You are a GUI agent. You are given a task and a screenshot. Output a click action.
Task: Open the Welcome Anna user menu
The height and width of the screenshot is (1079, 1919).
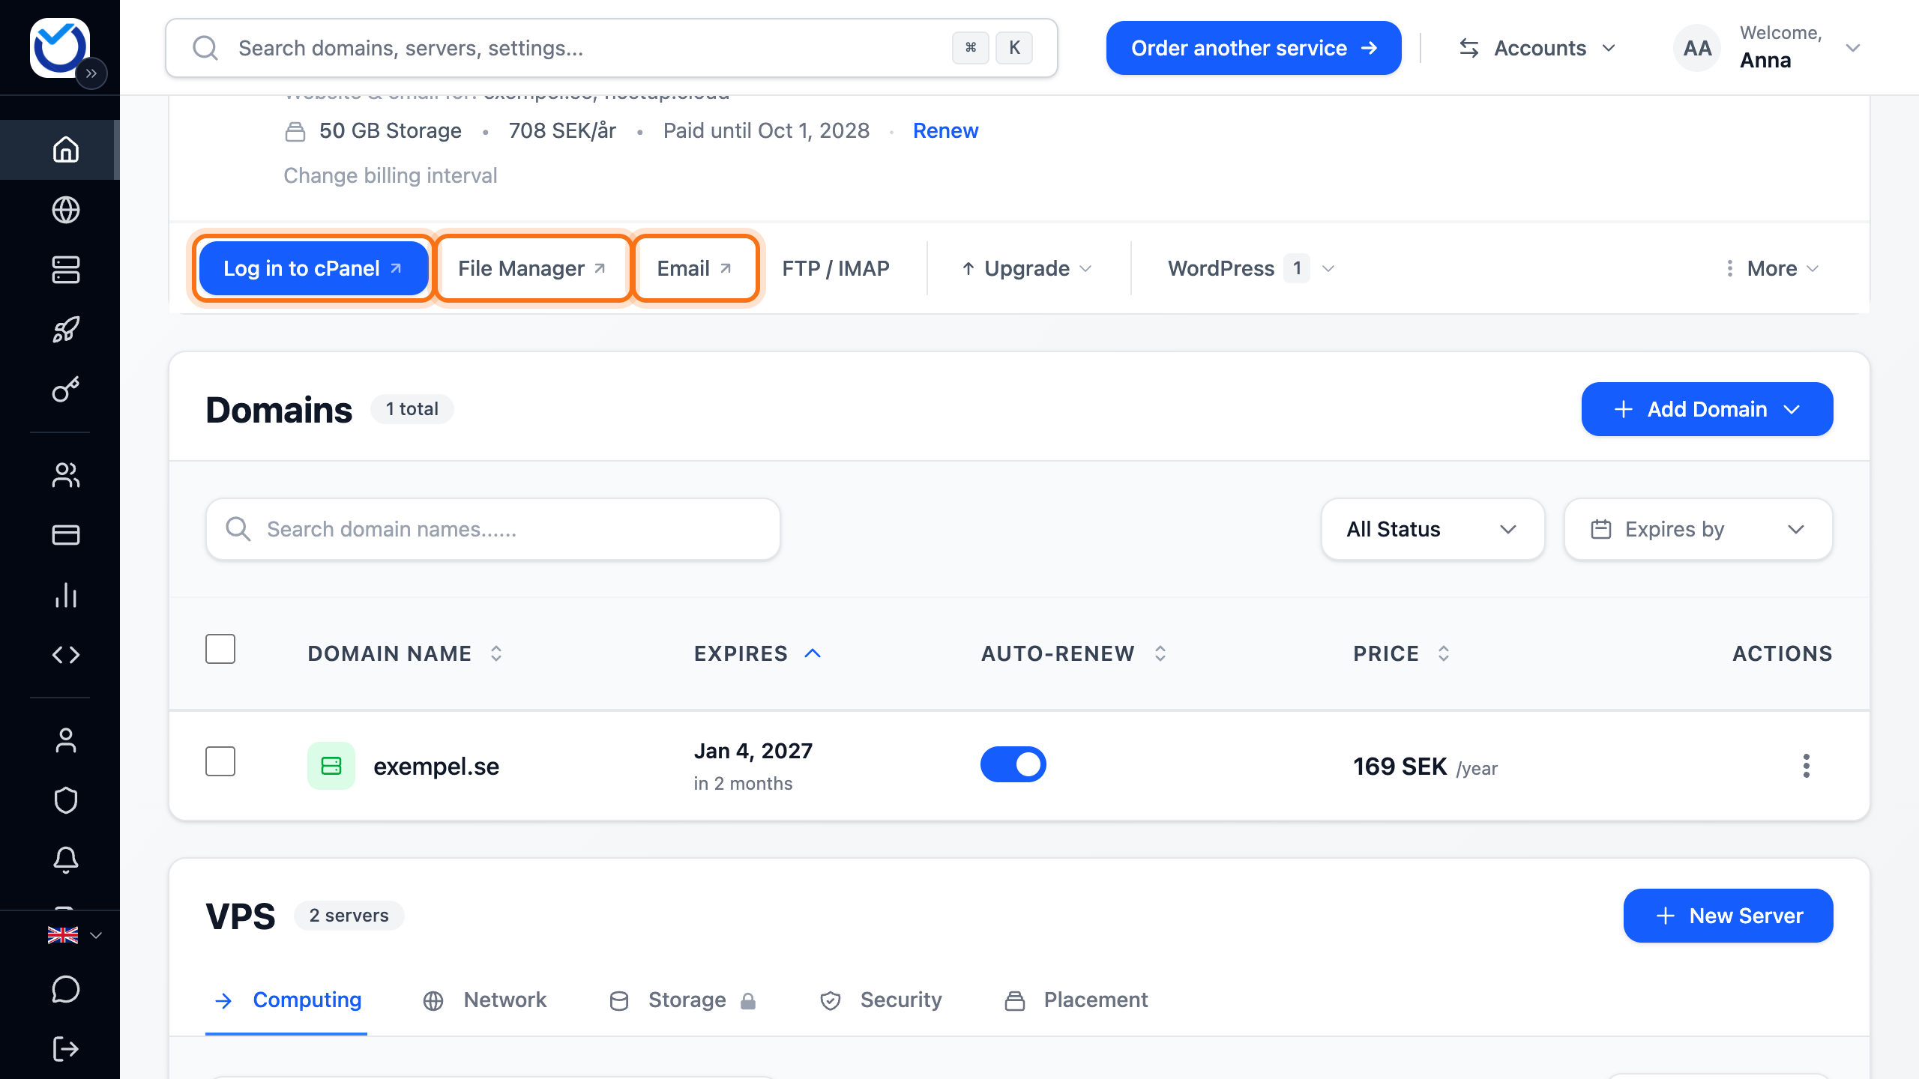[1768, 48]
